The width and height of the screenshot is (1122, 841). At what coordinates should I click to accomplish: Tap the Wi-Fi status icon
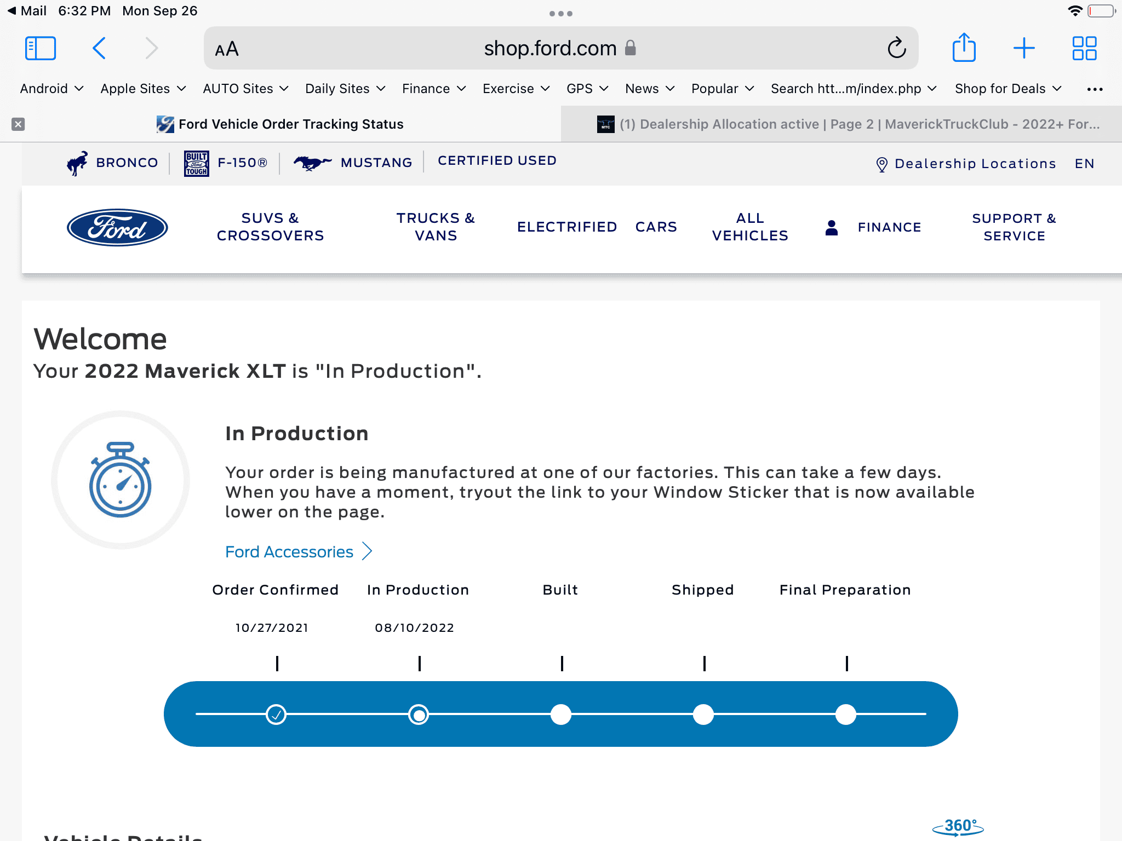click(1075, 11)
